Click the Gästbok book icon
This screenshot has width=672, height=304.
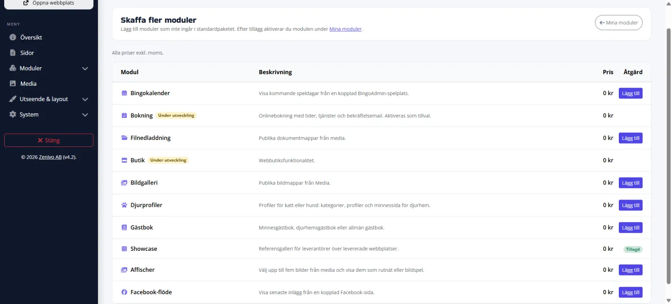tap(124, 228)
